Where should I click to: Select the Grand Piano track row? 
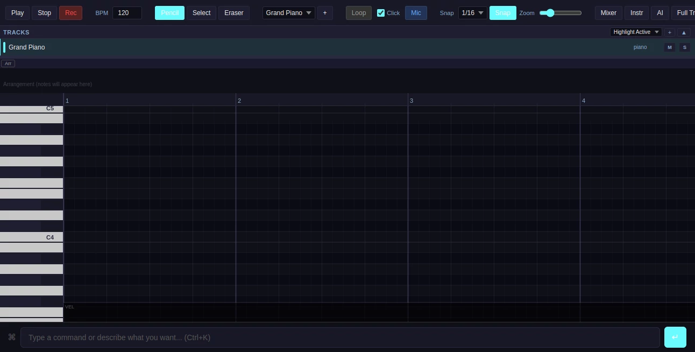click(347, 47)
